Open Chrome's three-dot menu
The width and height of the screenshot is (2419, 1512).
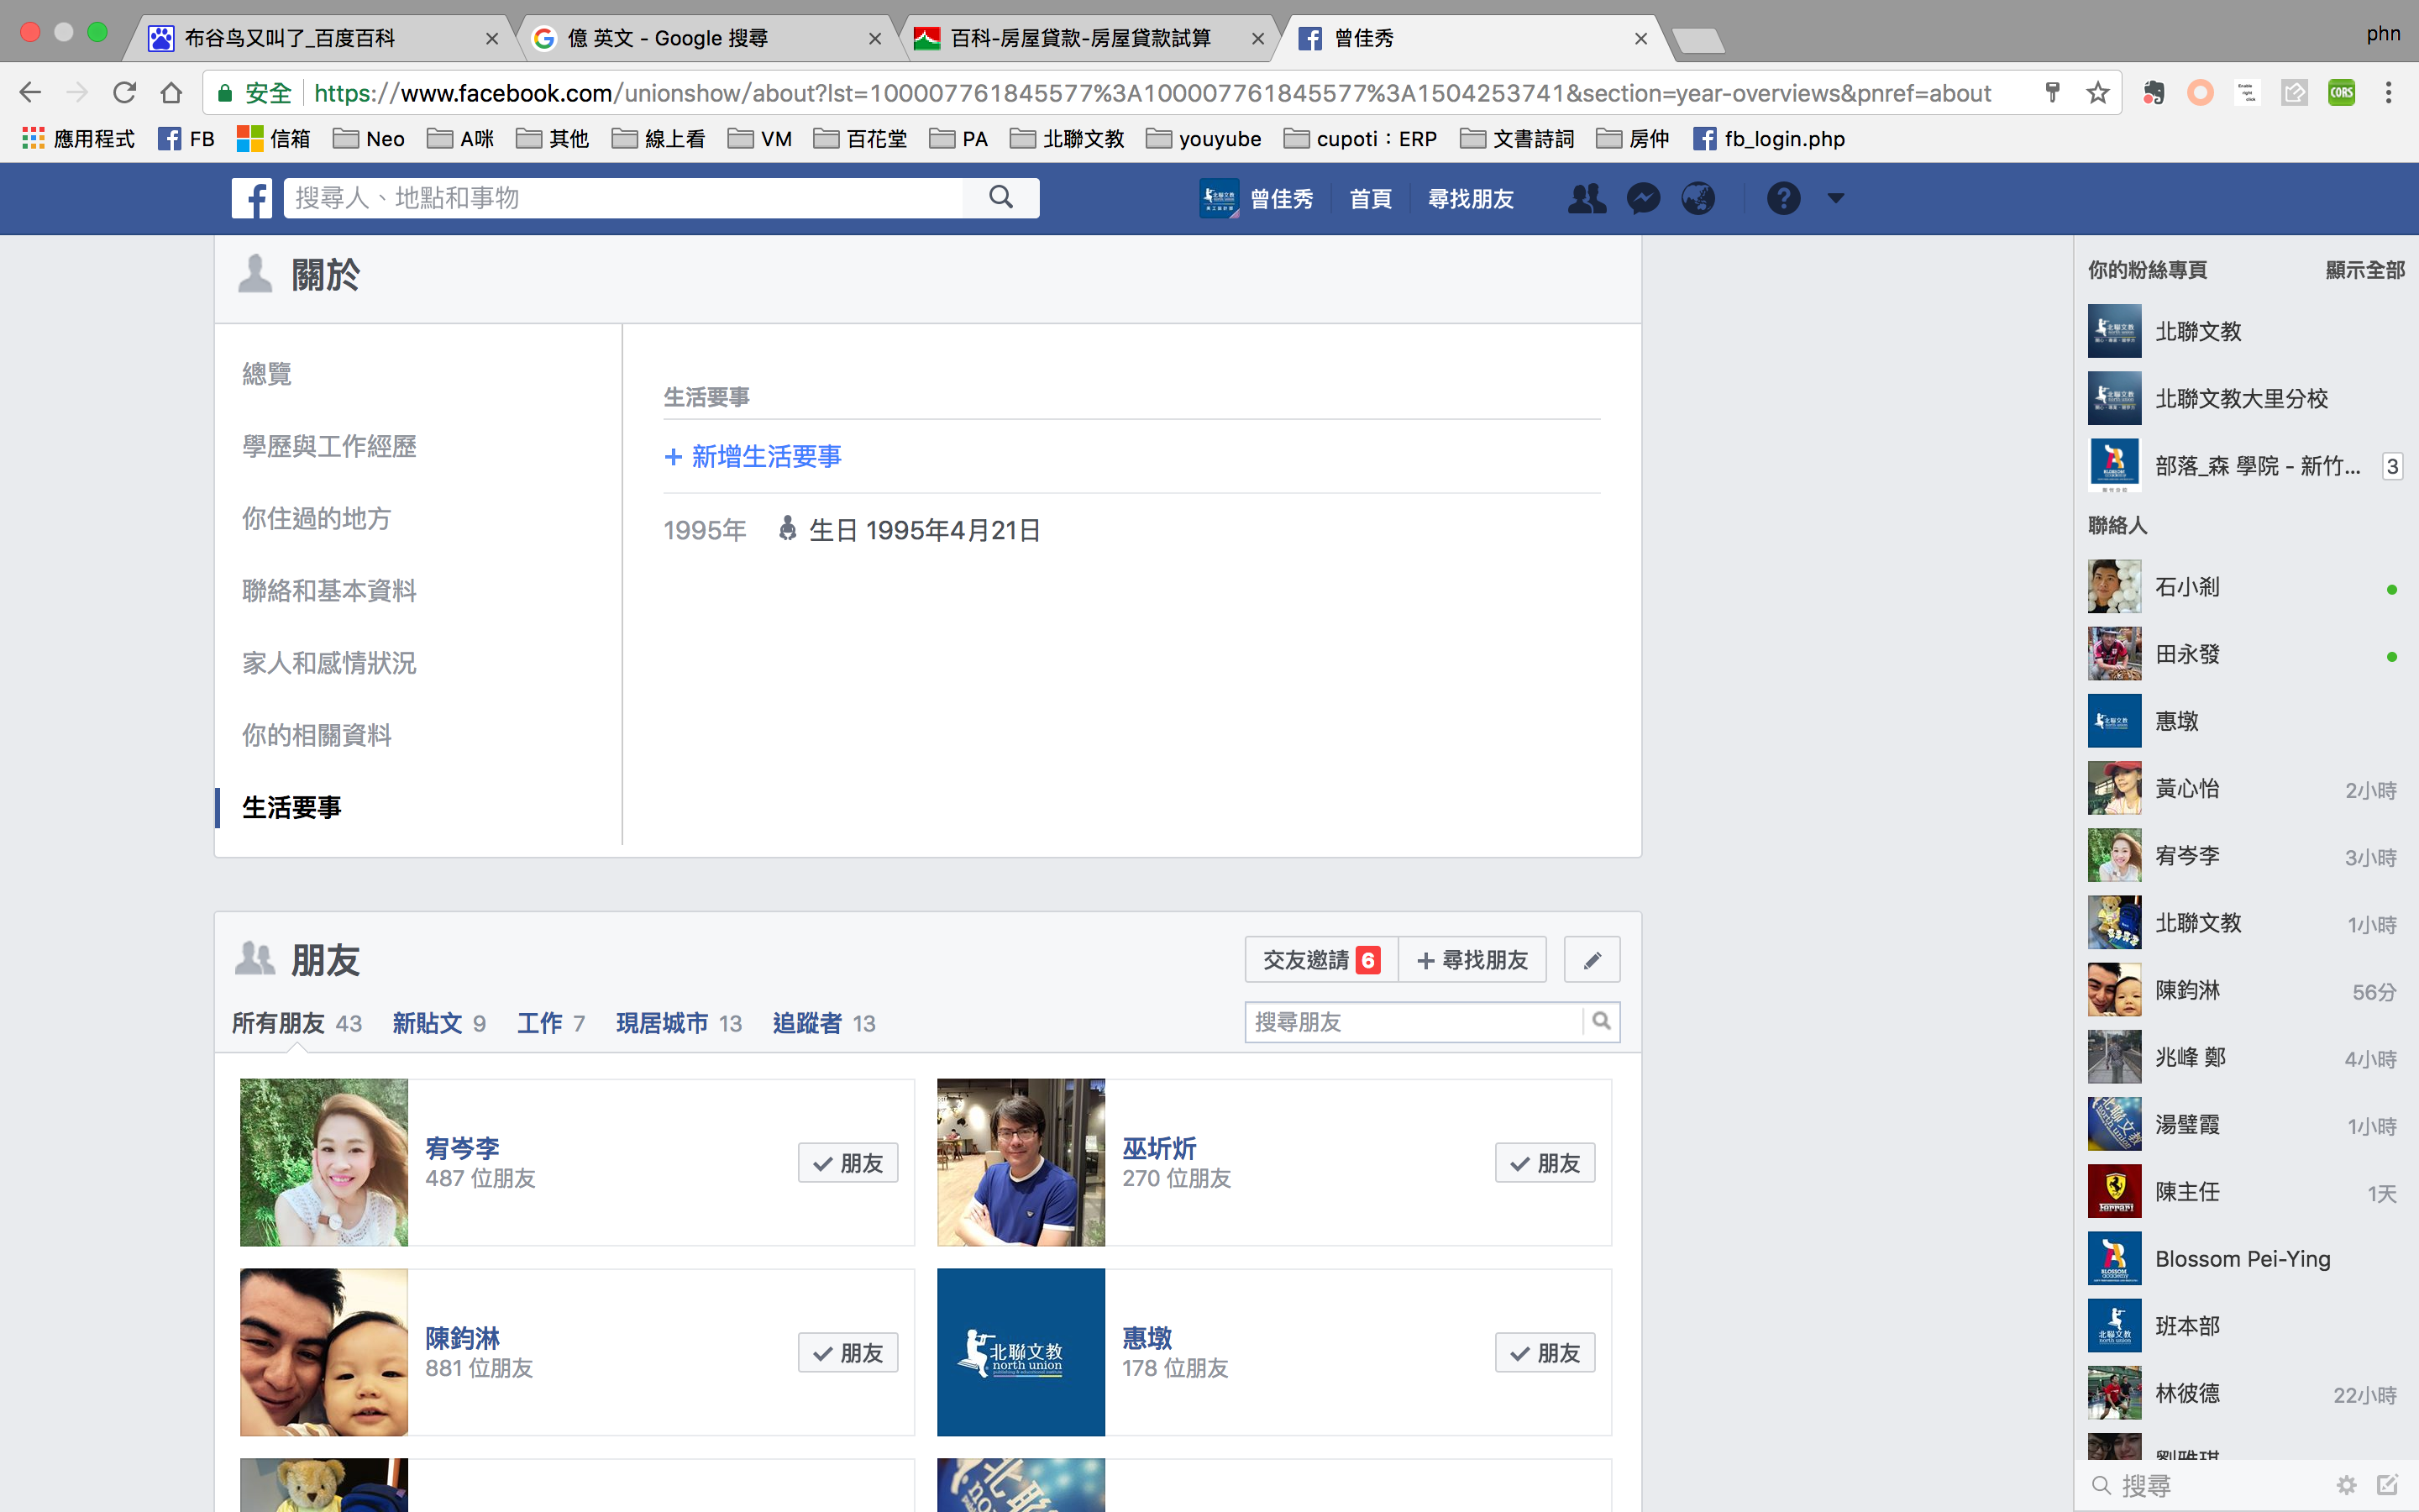pos(2388,93)
